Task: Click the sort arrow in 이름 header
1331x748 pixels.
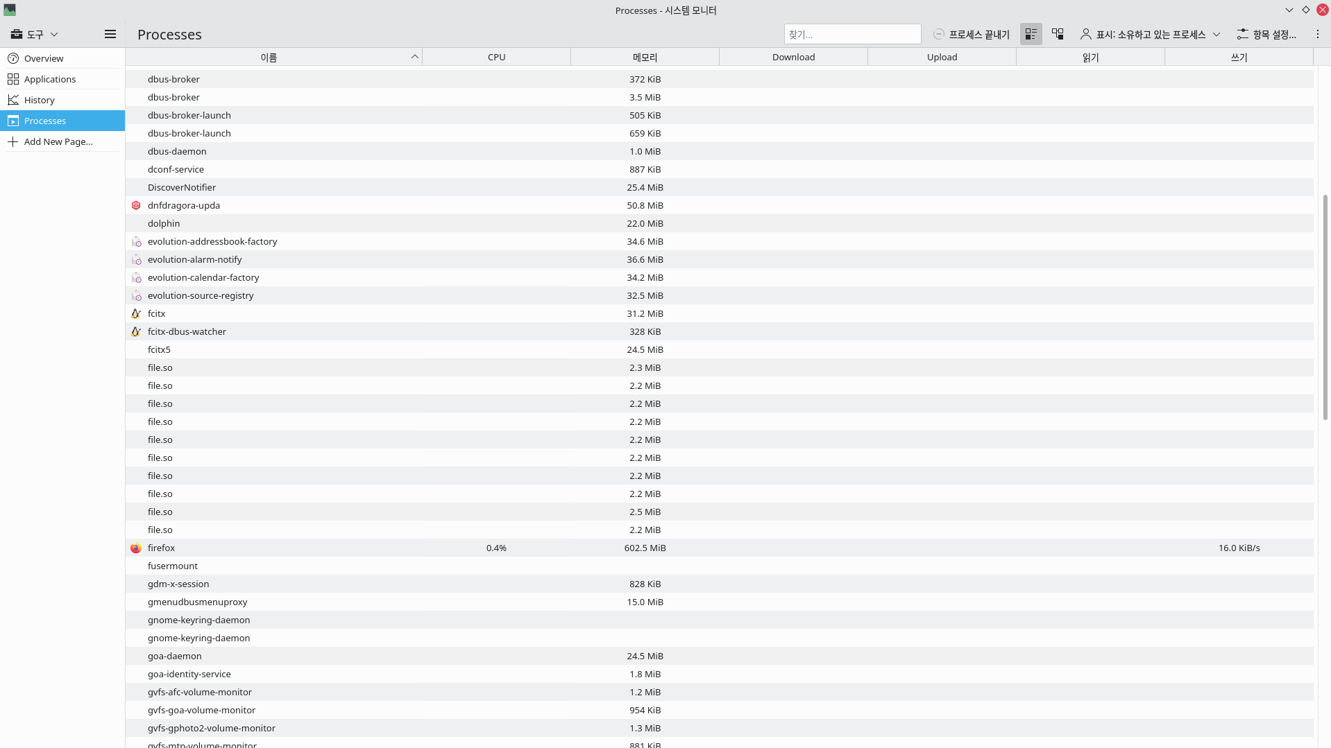Action: [x=414, y=57]
